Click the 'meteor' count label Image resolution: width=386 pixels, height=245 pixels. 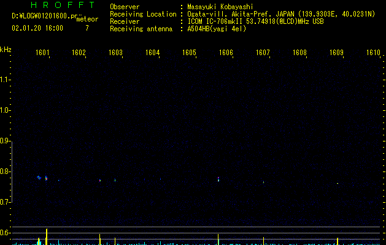coord(87,19)
